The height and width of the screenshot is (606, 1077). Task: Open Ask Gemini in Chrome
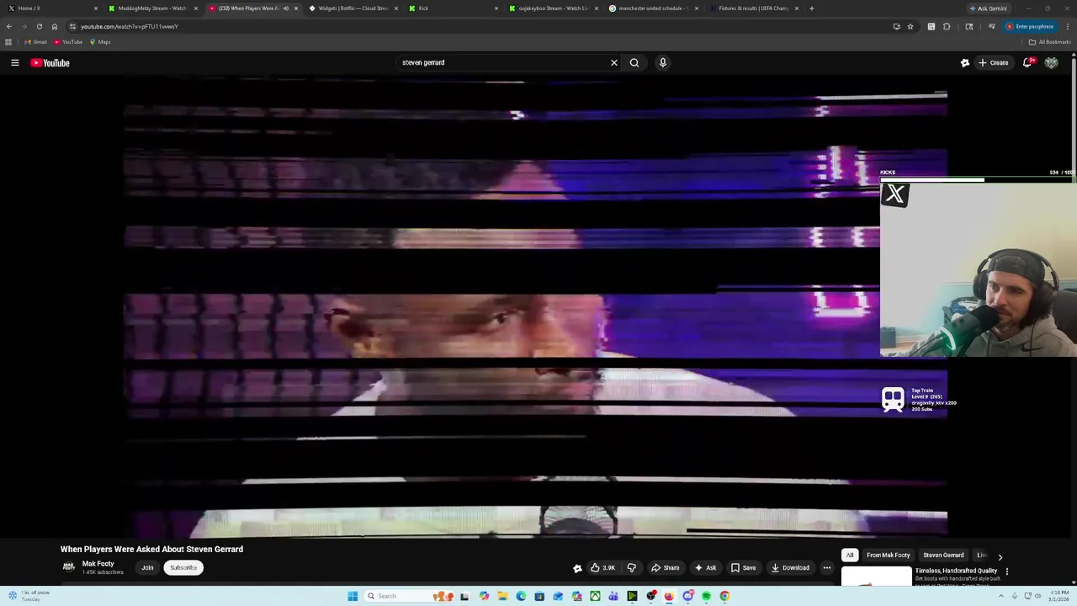coord(989,8)
